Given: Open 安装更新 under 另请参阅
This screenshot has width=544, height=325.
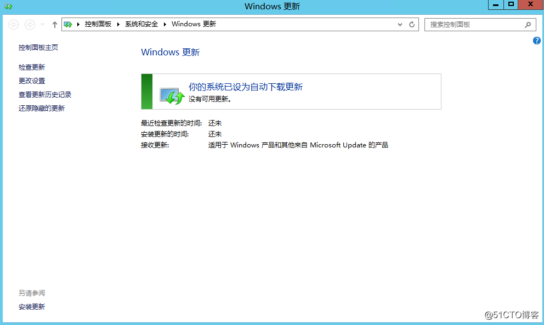Looking at the screenshot, I should pos(32,306).
